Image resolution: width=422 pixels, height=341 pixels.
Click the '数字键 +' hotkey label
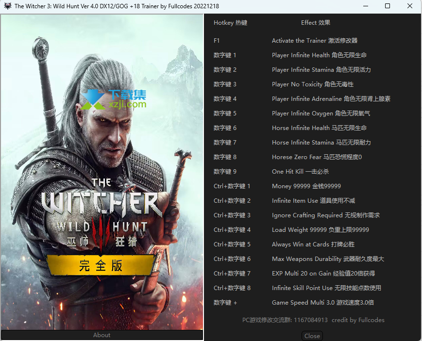225,303
